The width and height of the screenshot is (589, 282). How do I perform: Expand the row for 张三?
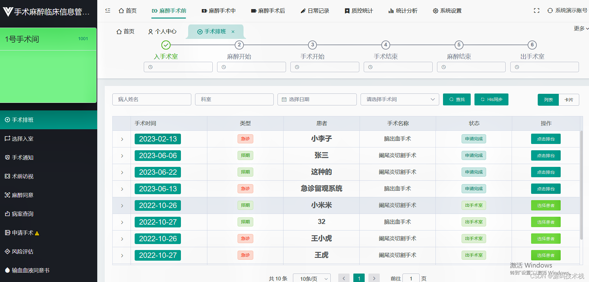point(122,156)
